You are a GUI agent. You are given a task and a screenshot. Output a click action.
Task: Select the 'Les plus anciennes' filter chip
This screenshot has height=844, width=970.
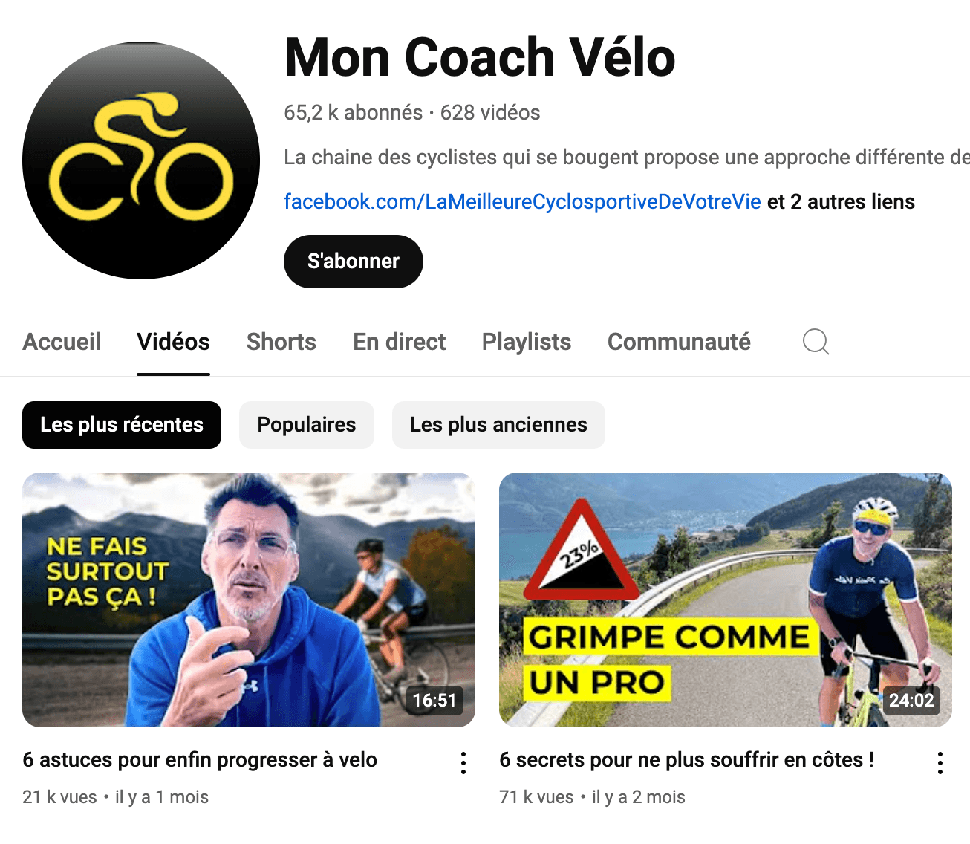[498, 425]
